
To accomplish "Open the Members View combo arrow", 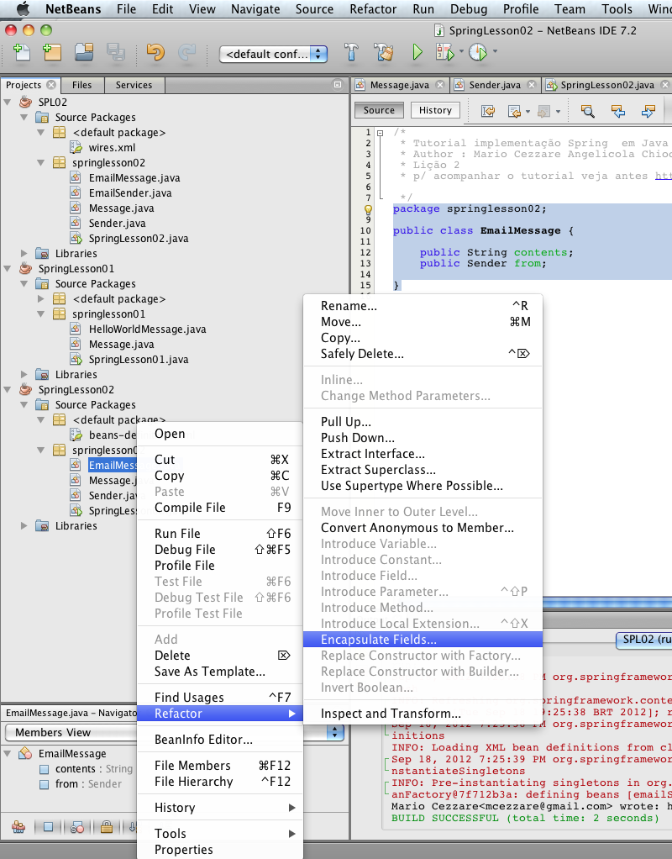I will tap(334, 732).
